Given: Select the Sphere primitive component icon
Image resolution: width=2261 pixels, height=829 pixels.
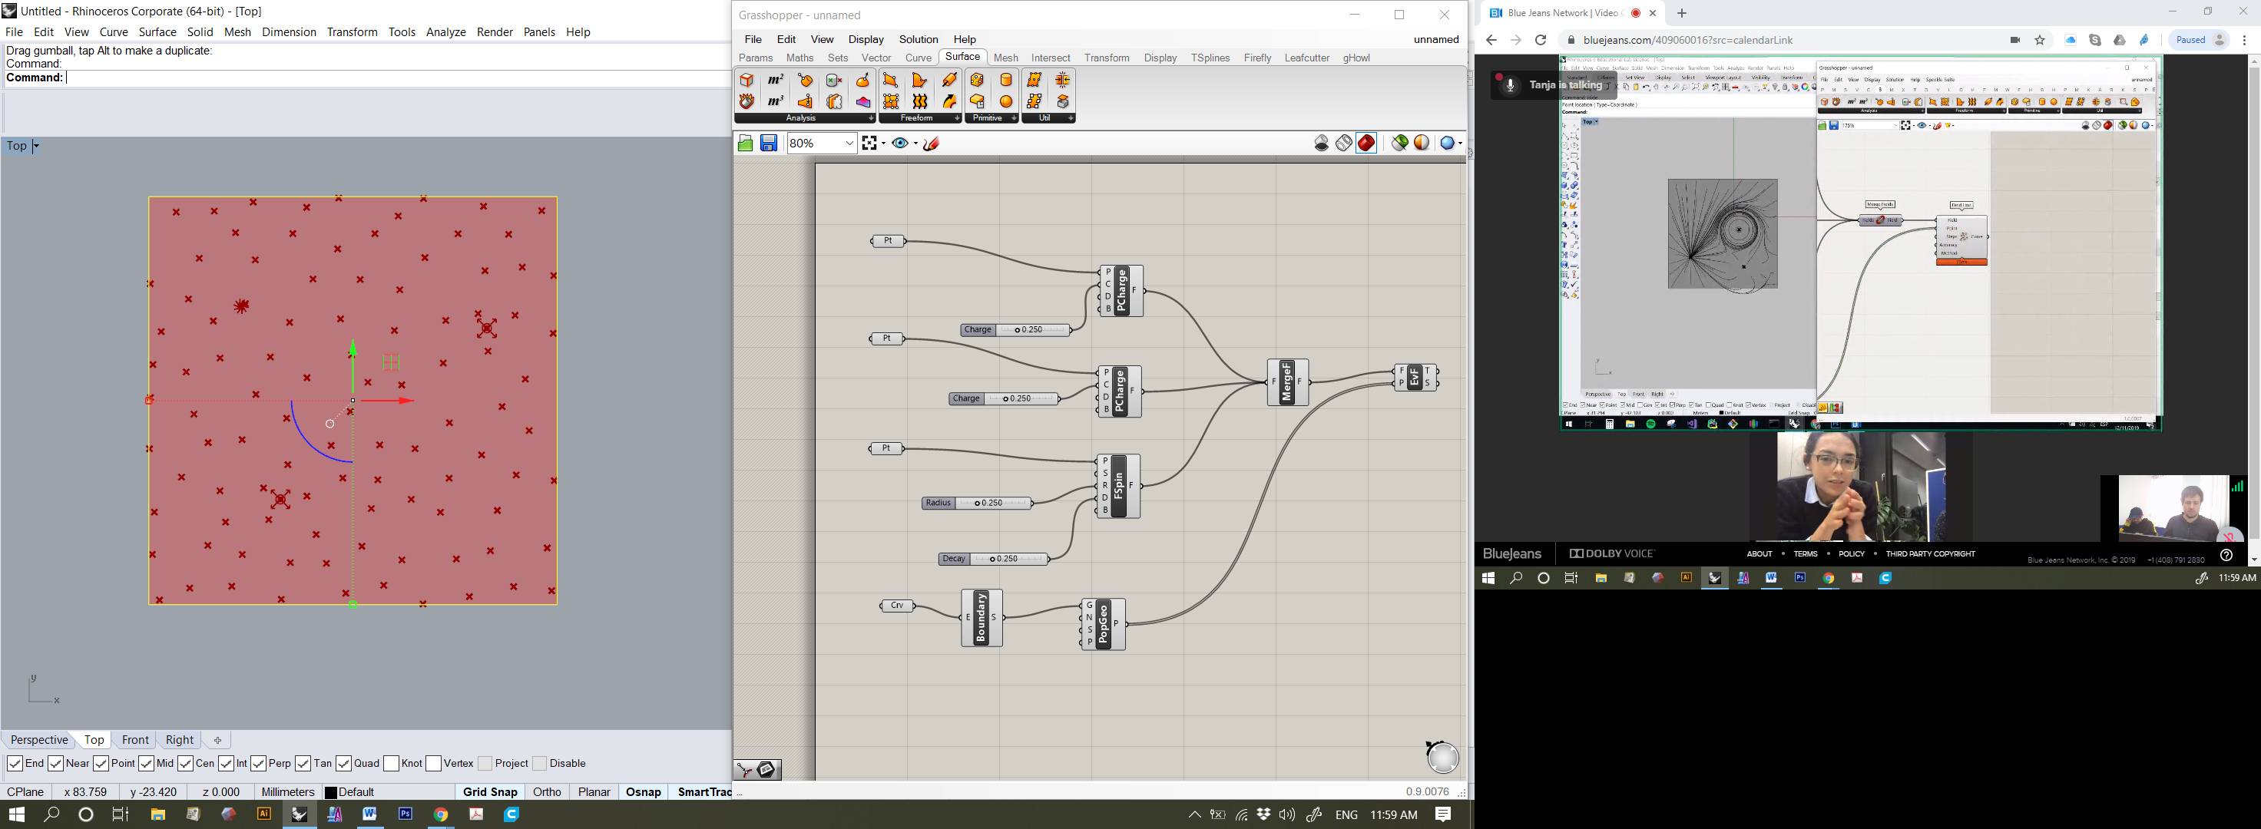Looking at the screenshot, I should (x=1006, y=102).
